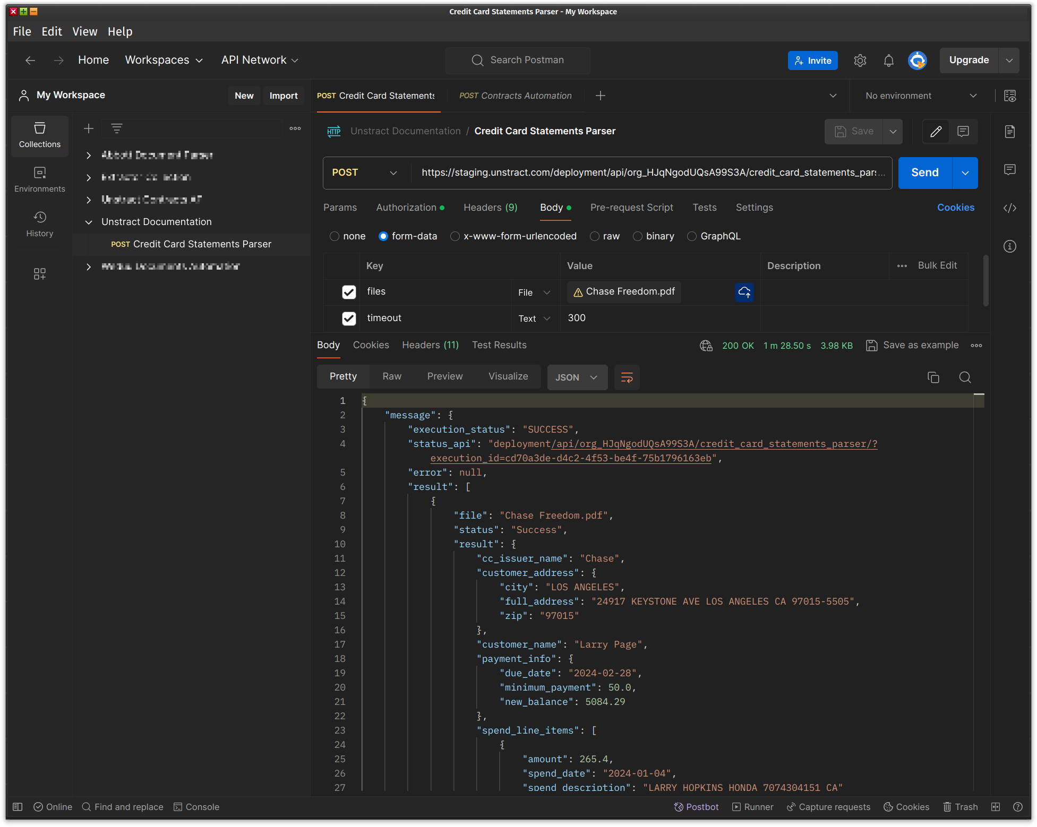This screenshot has width=1037, height=827.
Task: Open the Send options dropdown arrow
Action: pos(965,173)
